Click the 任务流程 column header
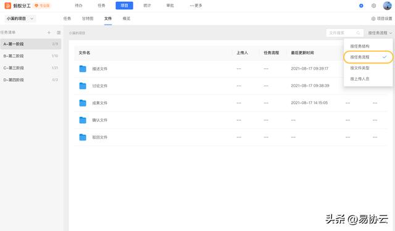Viewport: 395px width, 231px height. 271,53
